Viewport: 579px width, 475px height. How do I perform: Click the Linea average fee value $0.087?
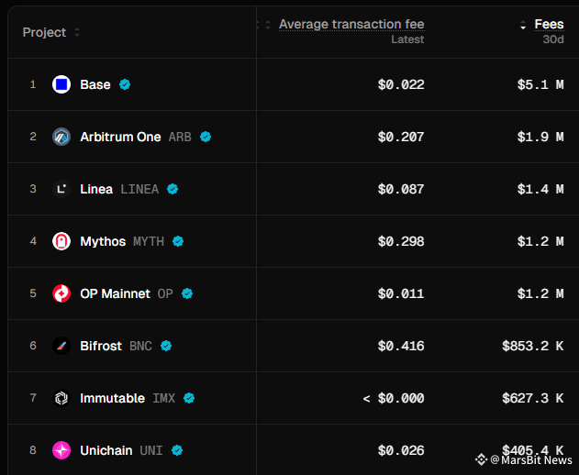401,189
